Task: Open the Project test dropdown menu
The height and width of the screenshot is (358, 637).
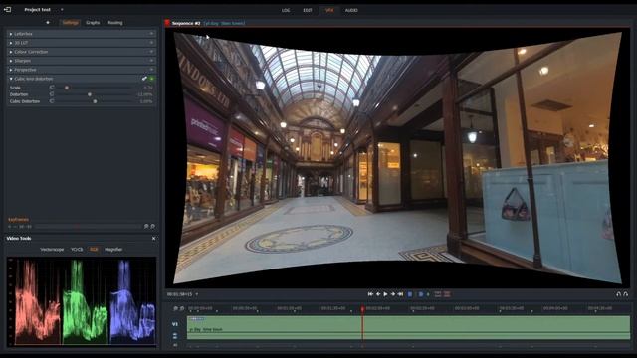Action: tap(62, 9)
